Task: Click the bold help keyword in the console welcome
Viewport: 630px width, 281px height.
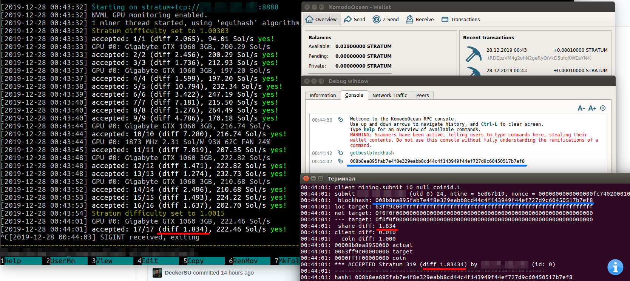Action: pyautogui.click(x=369, y=130)
